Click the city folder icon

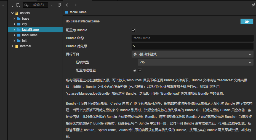pyautogui.click(x=19, y=24)
